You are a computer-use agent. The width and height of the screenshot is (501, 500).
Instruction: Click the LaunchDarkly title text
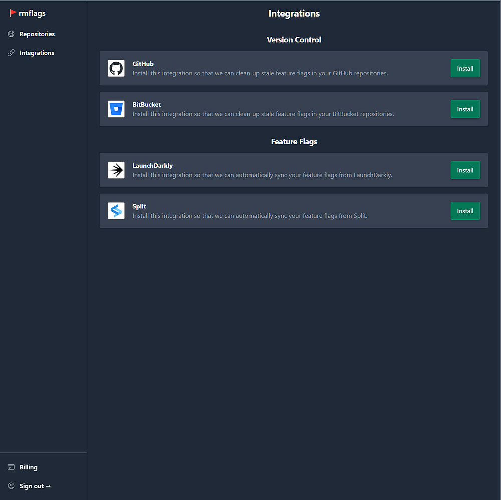pos(153,166)
